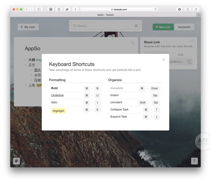Viewport: 211px width, 182px height.
Task: Click the taskade.com address bar
Action: click(119, 9)
